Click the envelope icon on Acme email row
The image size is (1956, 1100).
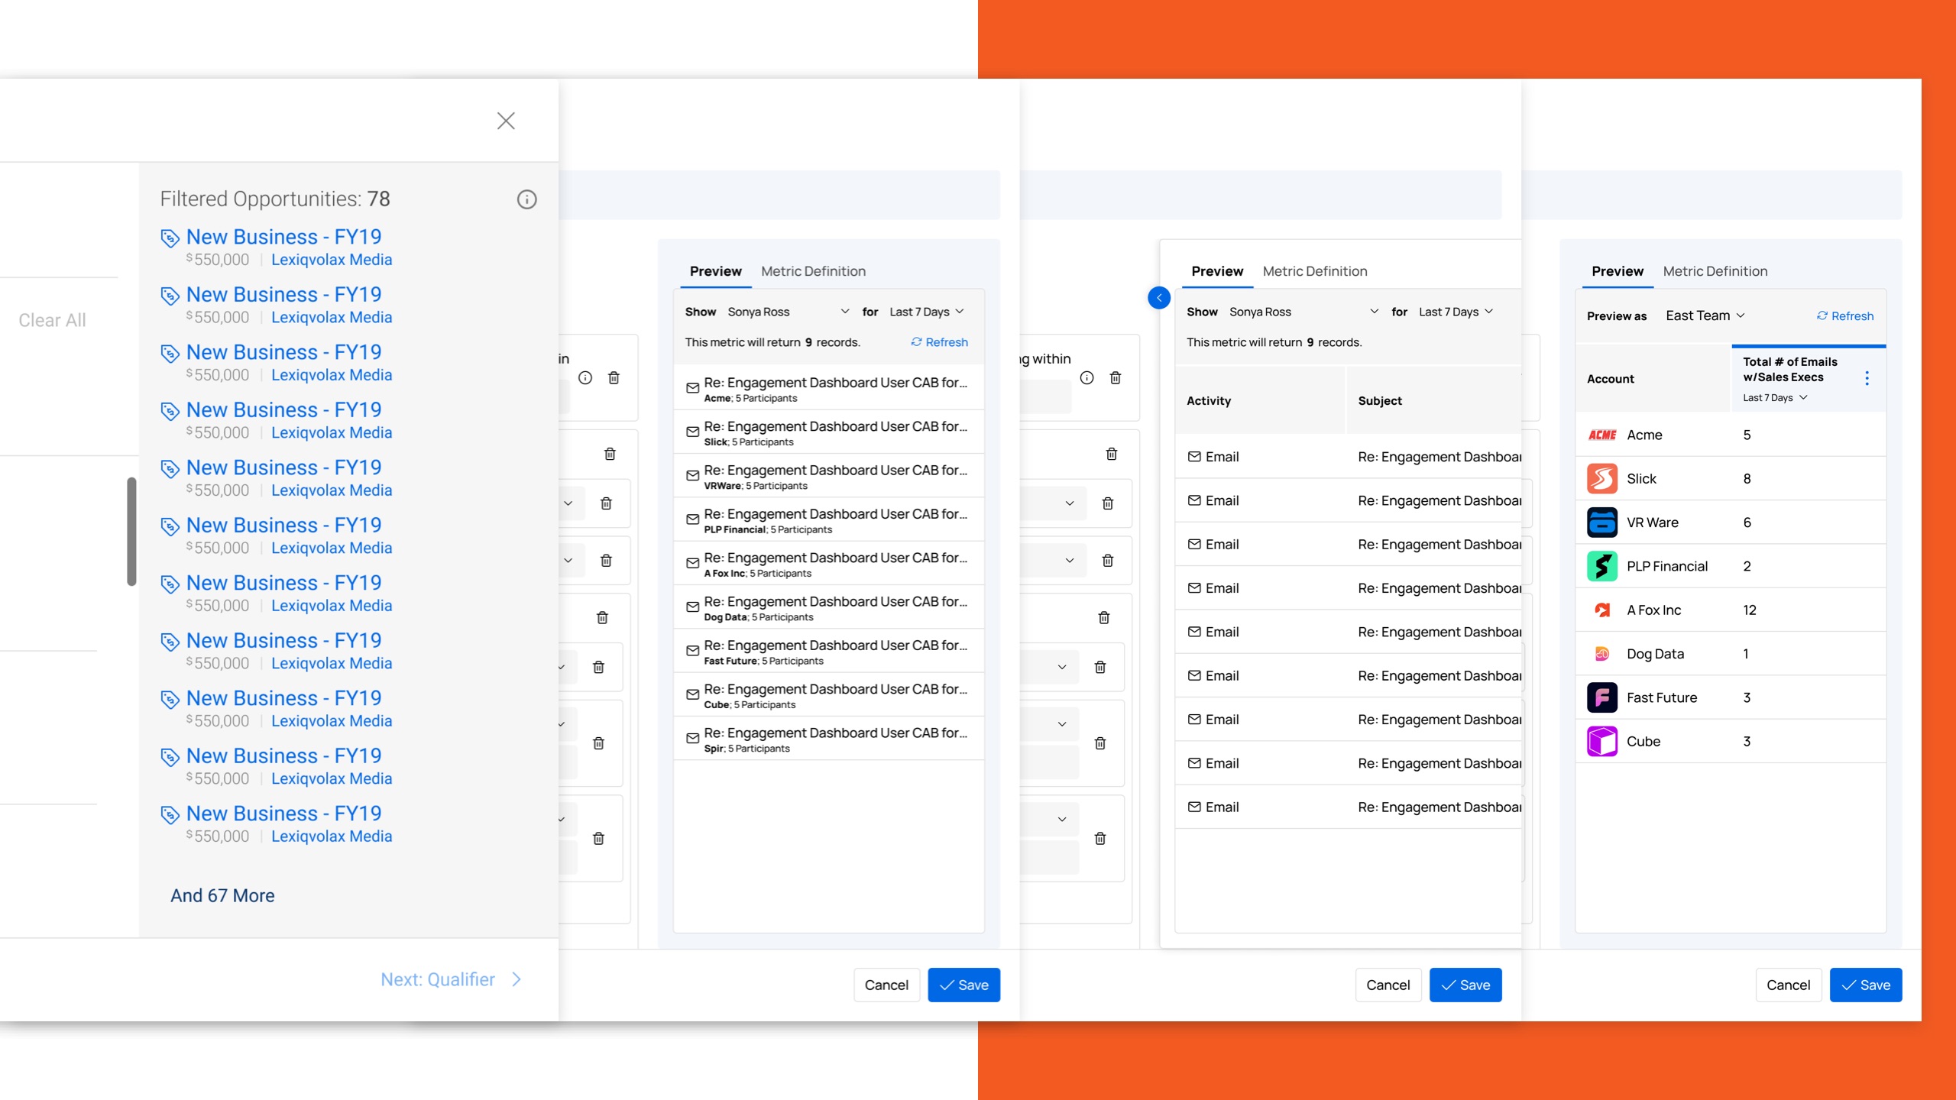pos(692,388)
